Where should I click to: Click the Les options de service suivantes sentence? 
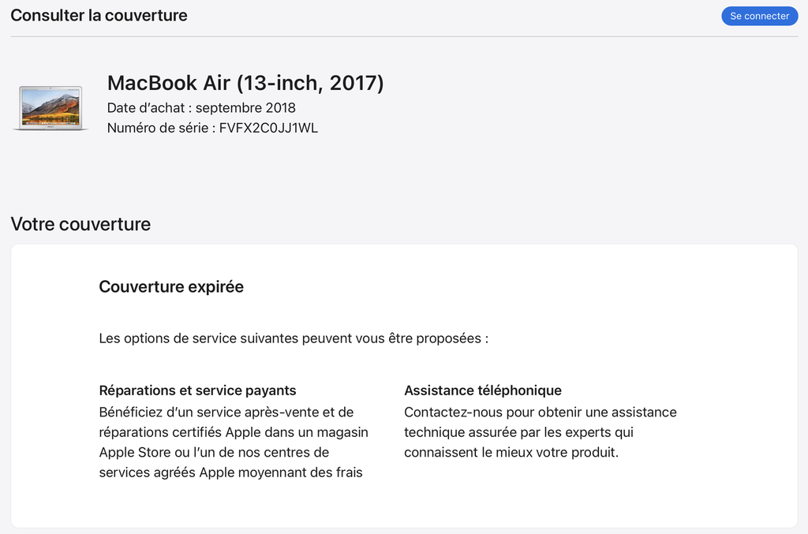(294, 338)
